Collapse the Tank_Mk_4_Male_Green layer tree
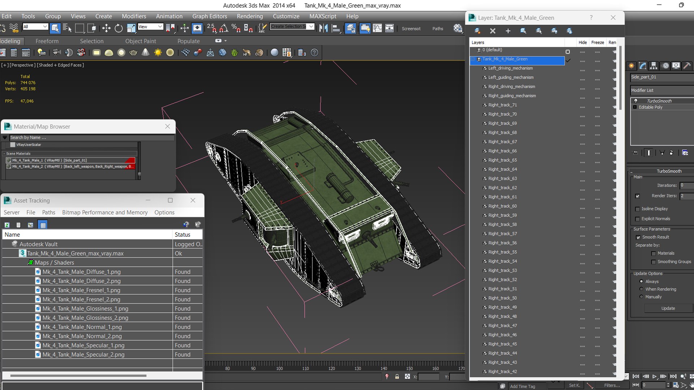694x390 pixels. tap(472, 59)
